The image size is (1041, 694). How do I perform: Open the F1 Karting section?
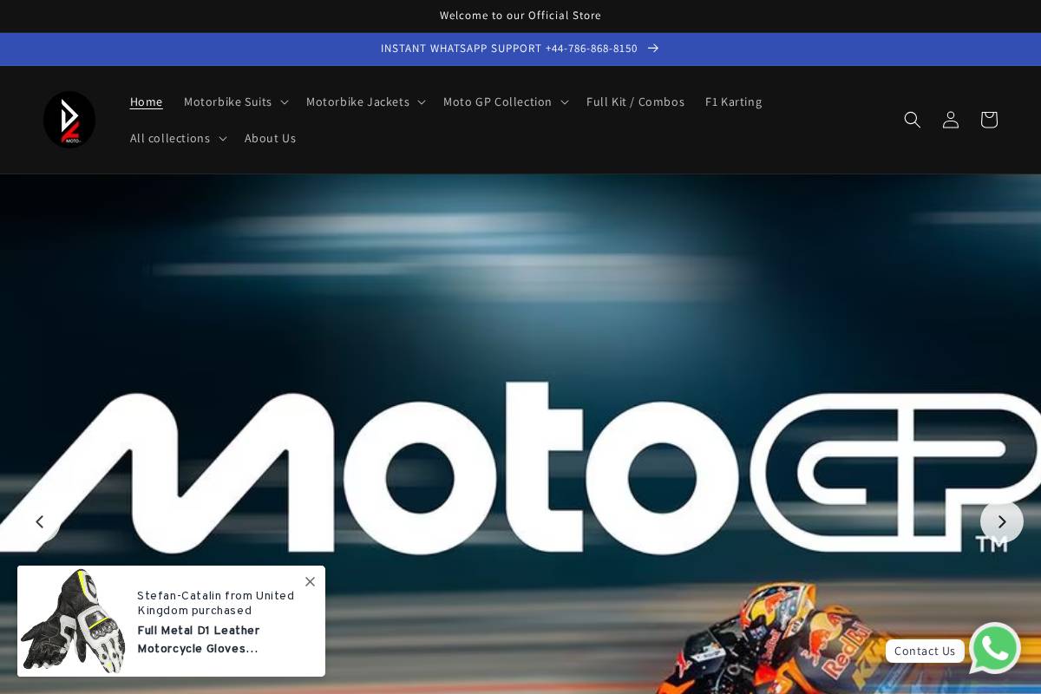click(x=733, y=101)
